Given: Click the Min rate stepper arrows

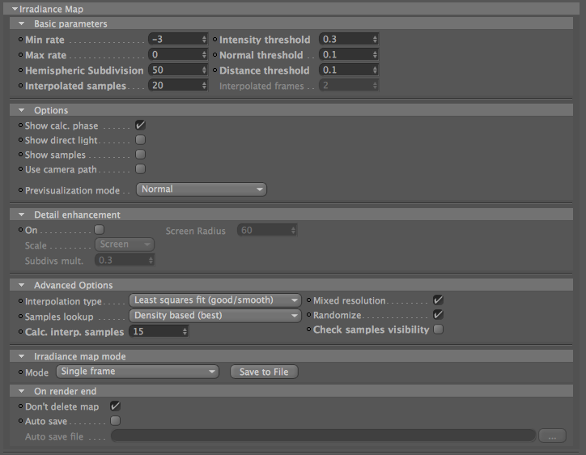Looking at the screenshot, I should (x=204, y=39).
